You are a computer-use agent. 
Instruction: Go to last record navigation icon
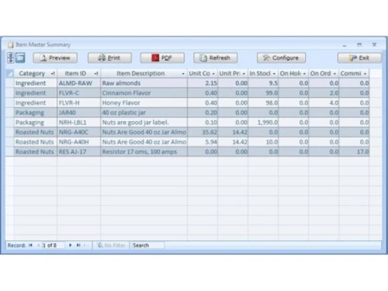[78, 245]
